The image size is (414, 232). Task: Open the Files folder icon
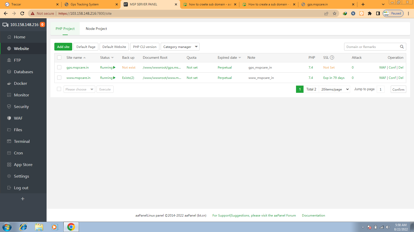pos(9,130)
